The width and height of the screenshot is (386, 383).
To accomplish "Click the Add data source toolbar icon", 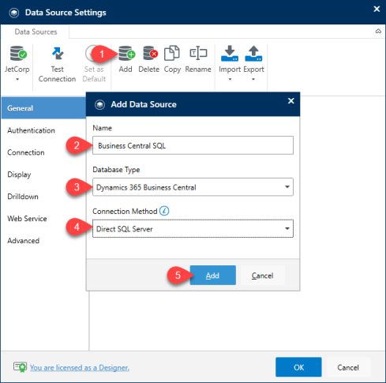I will (x=126, y=54).
